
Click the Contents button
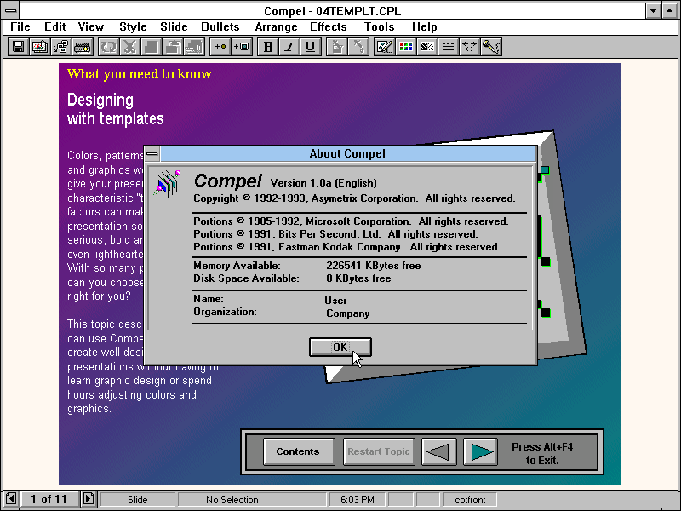point(299,451)
